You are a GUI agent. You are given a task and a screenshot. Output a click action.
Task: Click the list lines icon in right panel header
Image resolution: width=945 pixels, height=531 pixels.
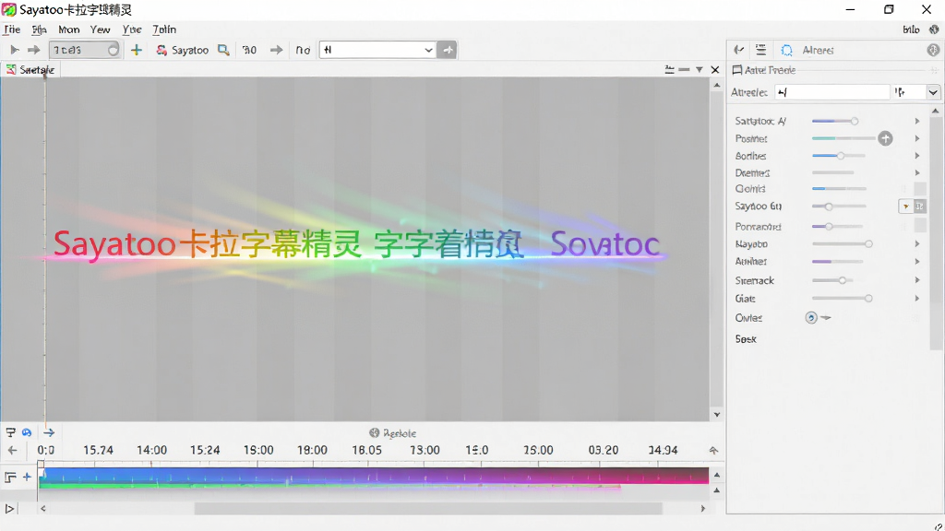tap(761, 50)
